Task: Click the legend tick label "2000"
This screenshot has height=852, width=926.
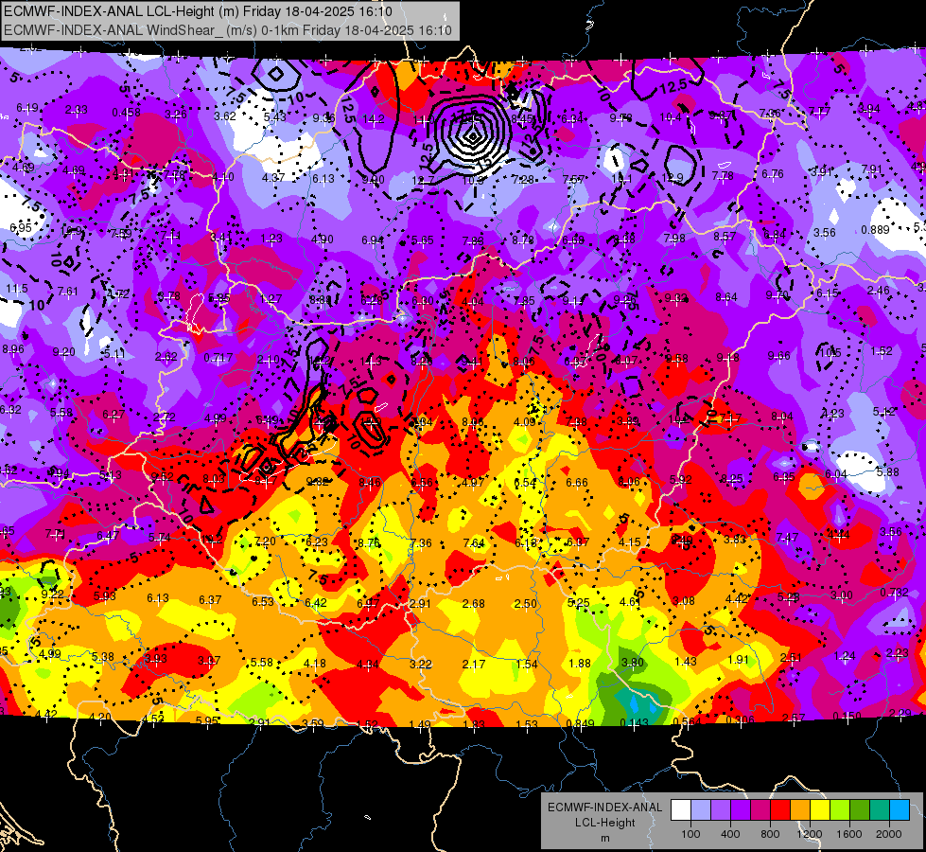Action: (x=889, y=834)
